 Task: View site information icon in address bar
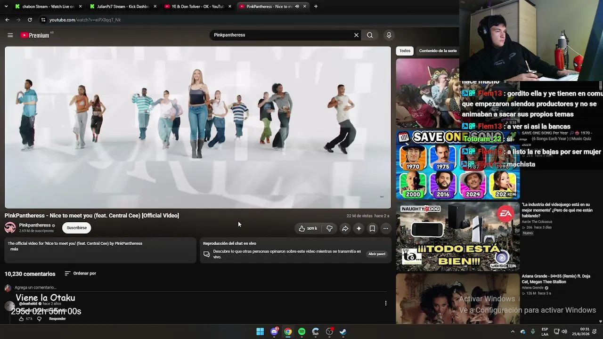click(43, 20)
